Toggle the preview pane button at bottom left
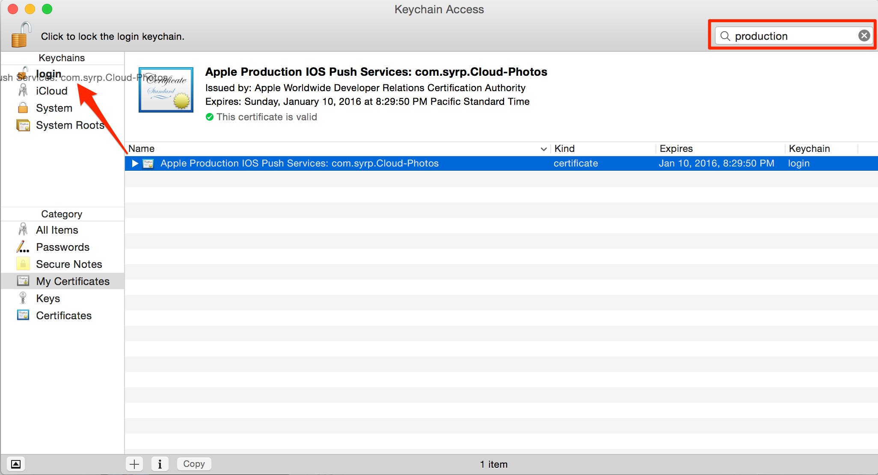Image resolution: width=878 pixels, height=475 pixels. (x=16, y=464)
